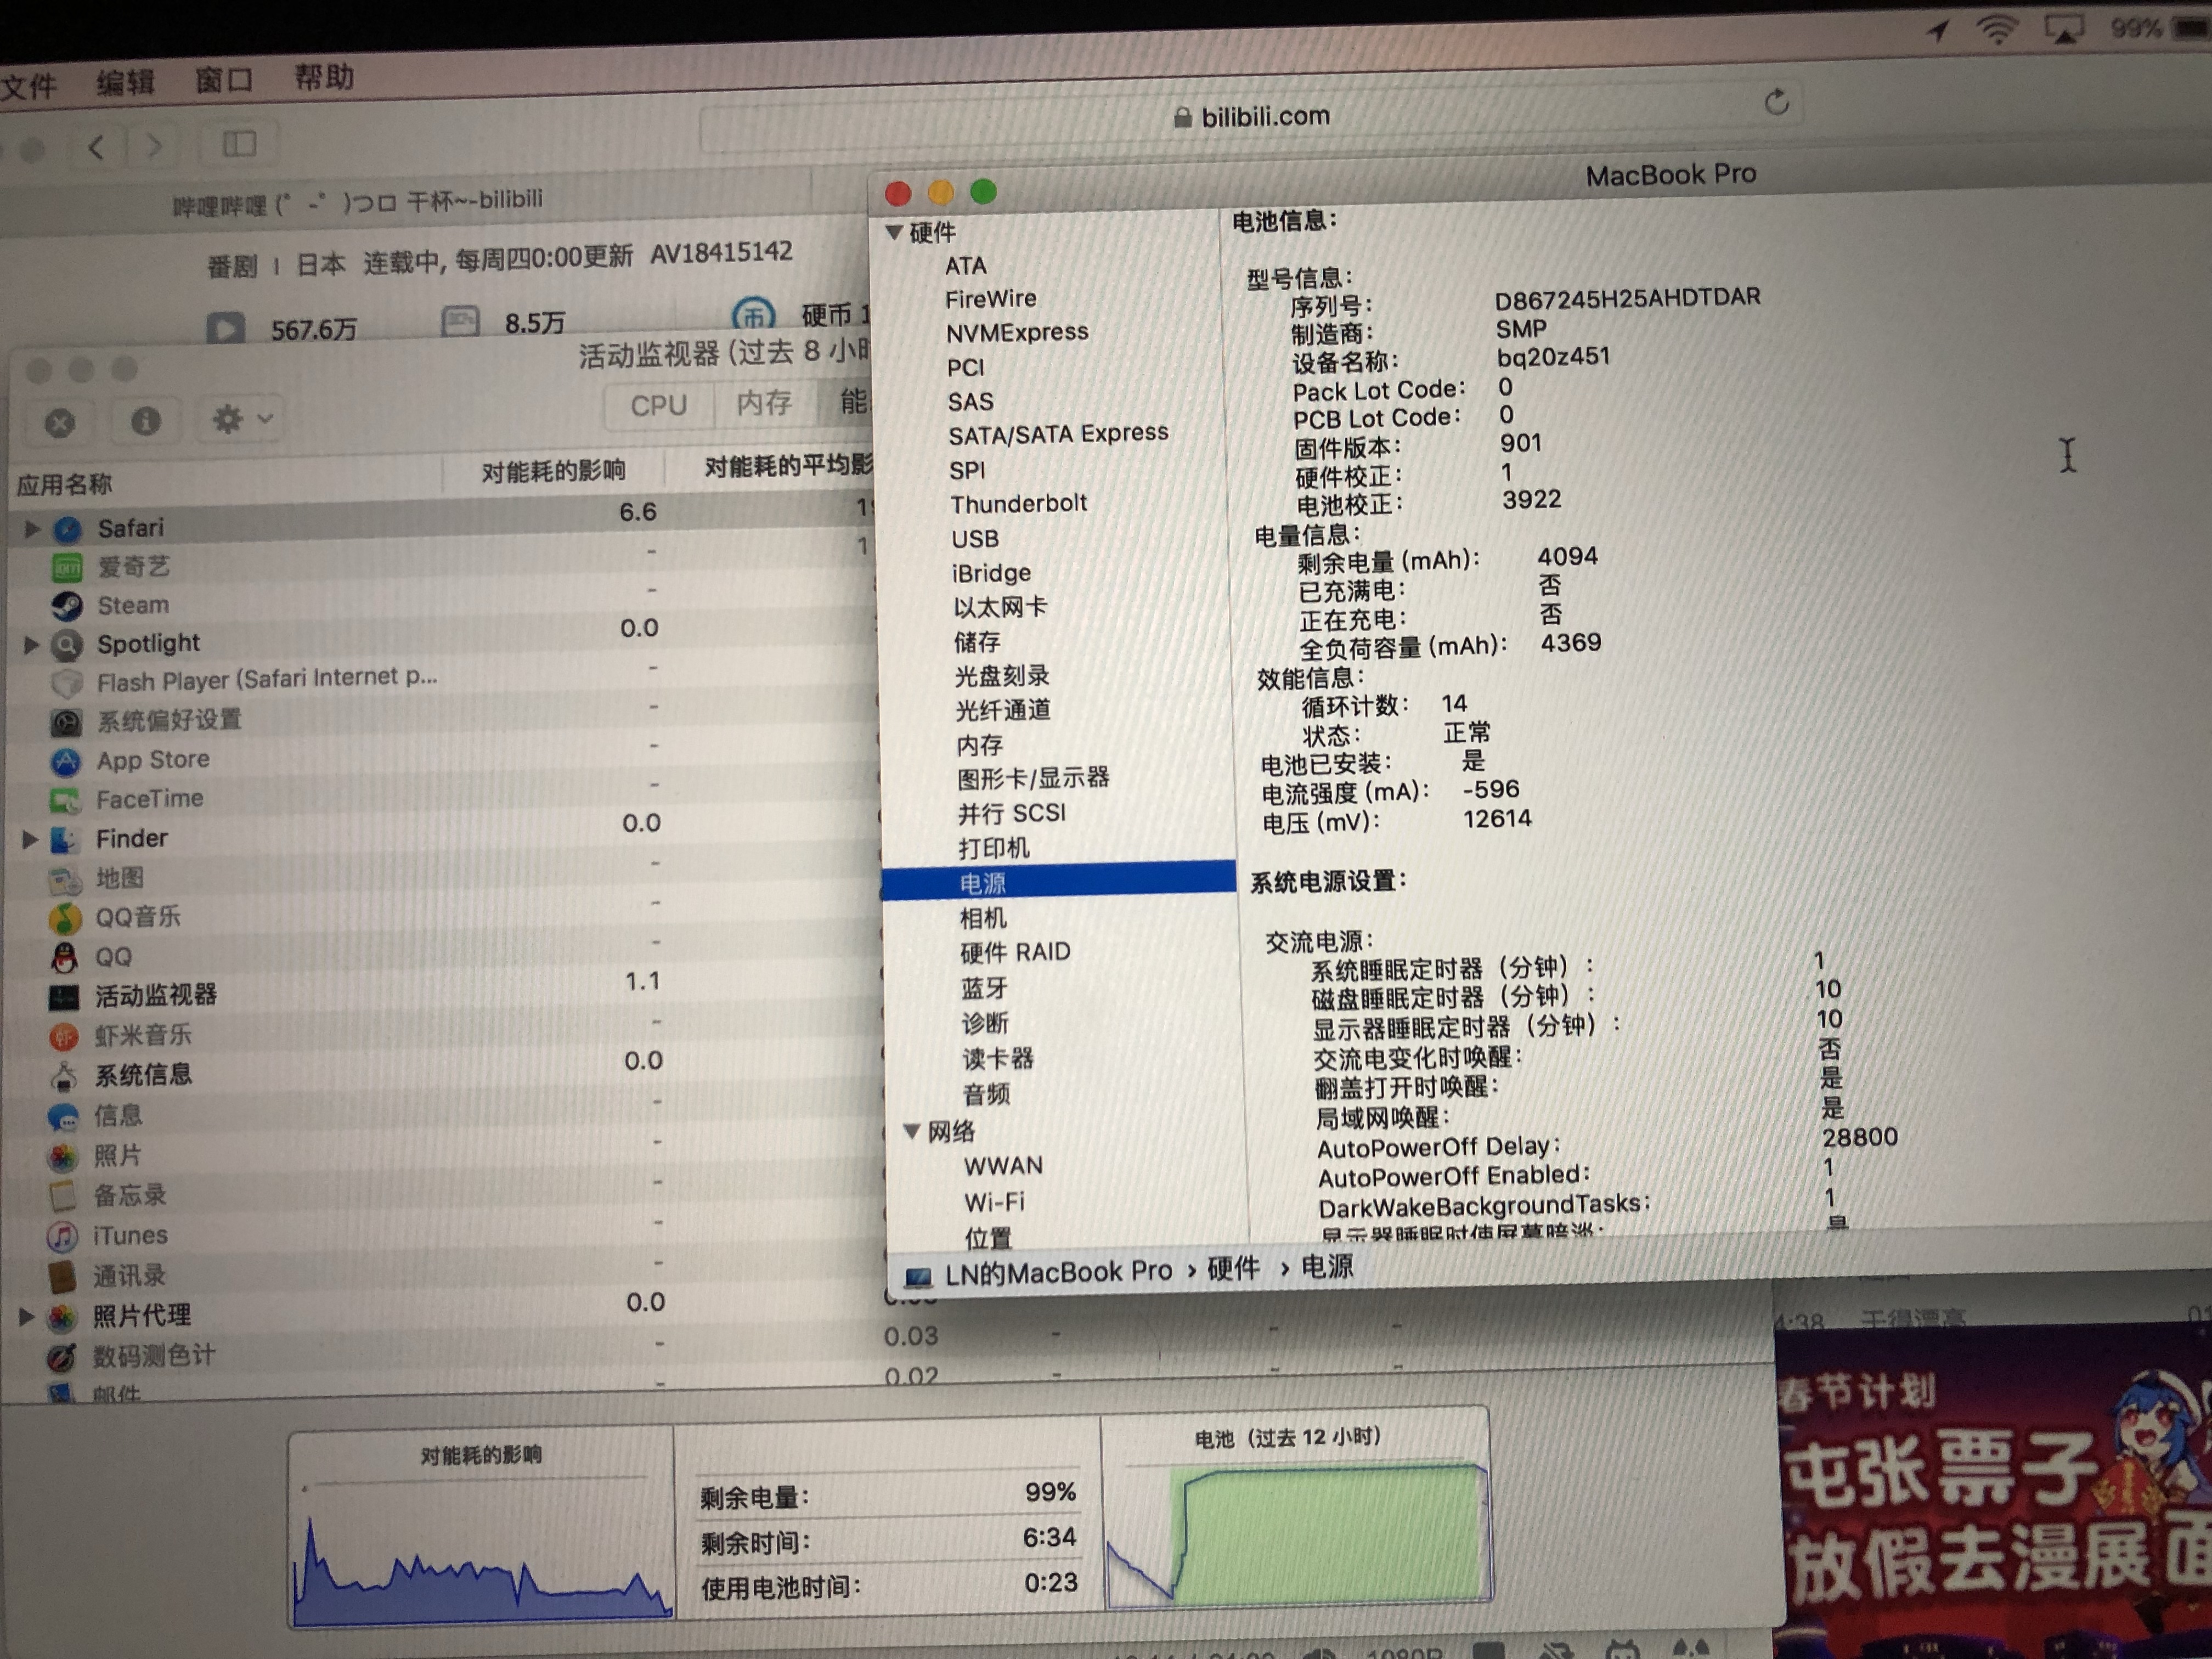Toggle Safari's sidebar button
The width and height of the screenshot is (2212, 1659).
(x=239, y=144)
